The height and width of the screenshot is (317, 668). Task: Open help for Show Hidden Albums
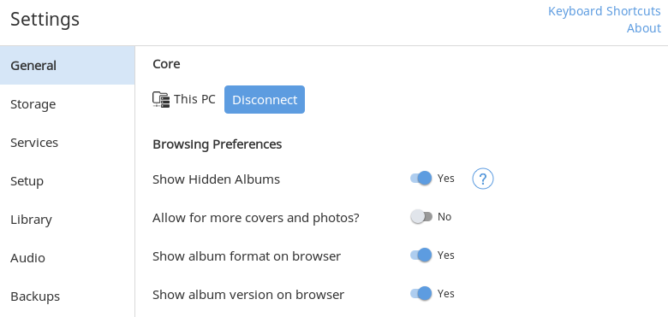[x=483, y=179]
